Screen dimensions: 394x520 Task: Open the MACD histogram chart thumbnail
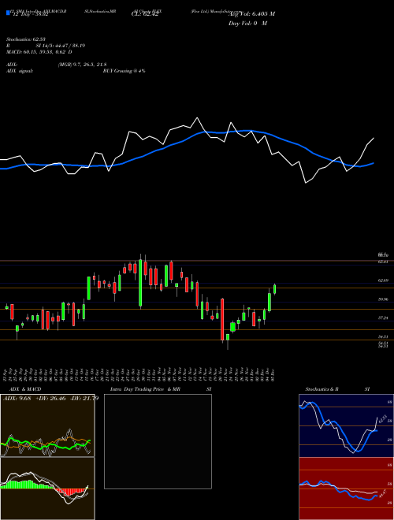point(47,488)
